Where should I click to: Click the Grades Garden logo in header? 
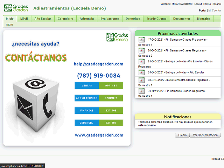point(16,8)
